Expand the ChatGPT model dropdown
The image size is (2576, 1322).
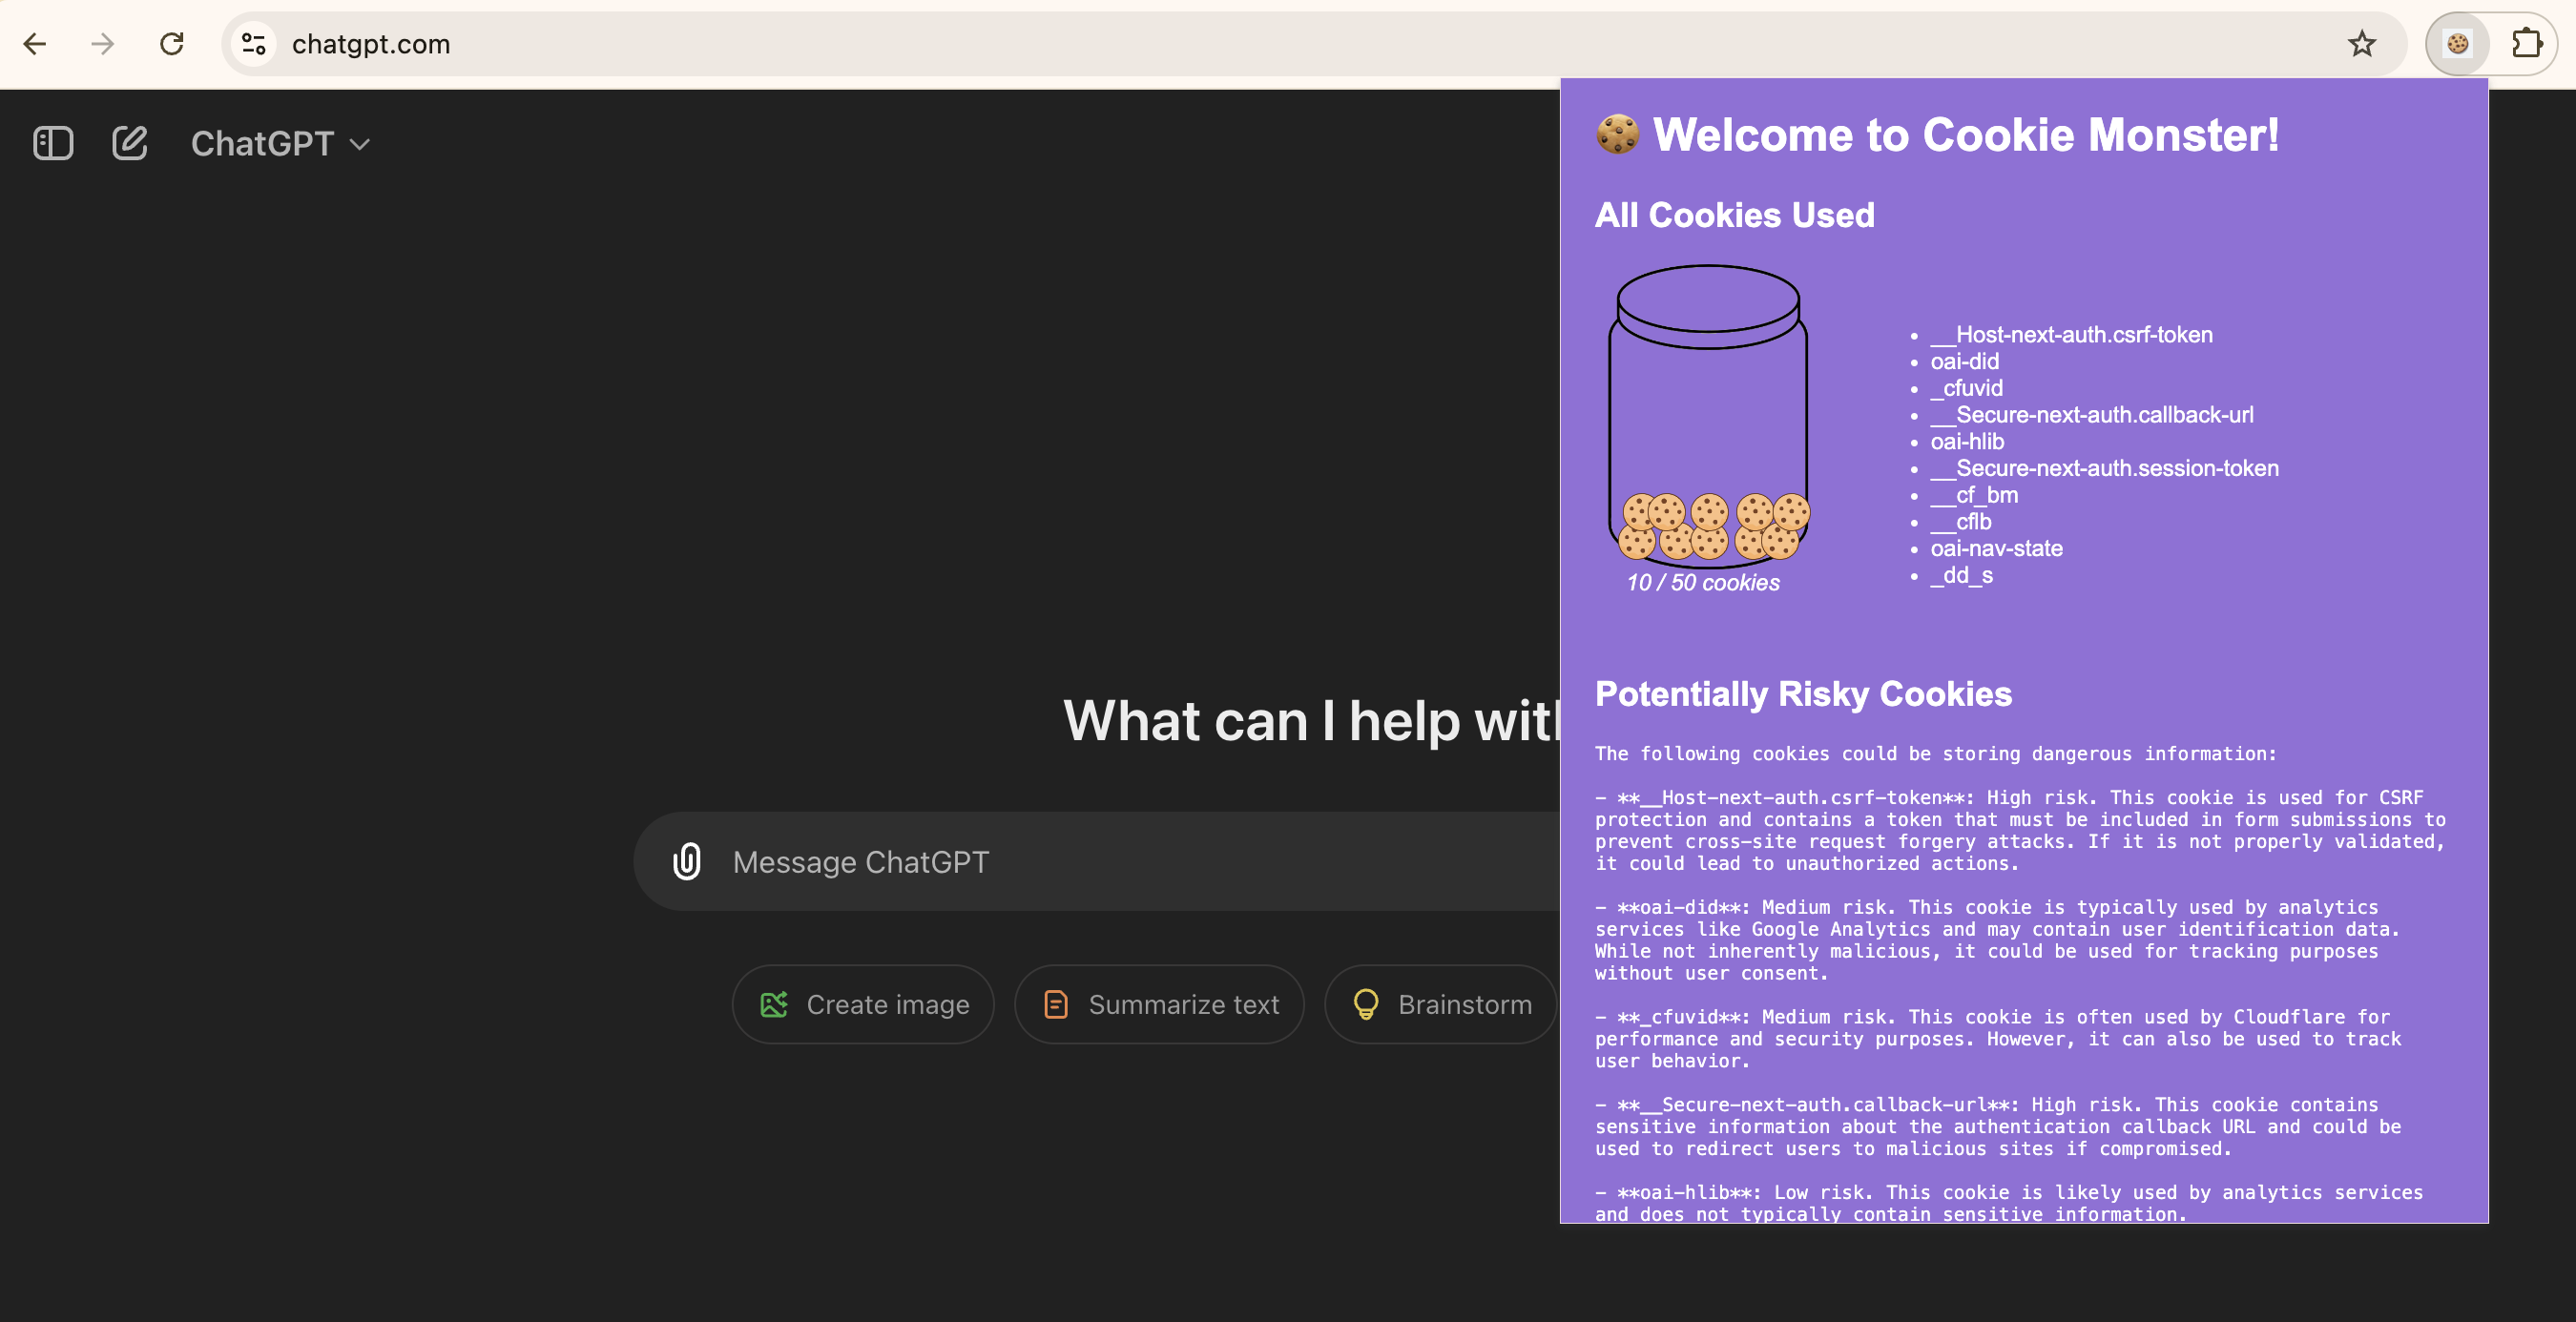(x=280, y=144)
